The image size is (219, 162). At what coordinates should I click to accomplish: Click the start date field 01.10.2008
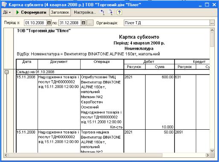click(x=35, y=23)
